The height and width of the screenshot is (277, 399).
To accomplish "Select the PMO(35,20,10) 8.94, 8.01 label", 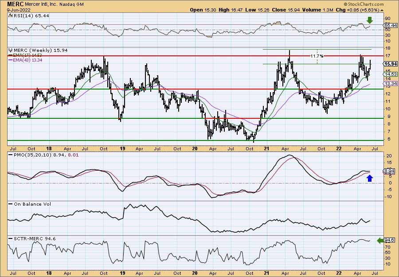I will 45,155.
